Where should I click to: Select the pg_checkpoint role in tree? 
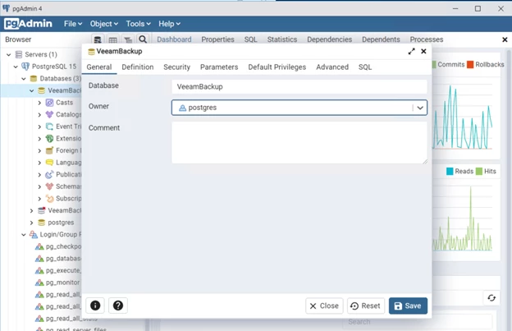point(64,246)
